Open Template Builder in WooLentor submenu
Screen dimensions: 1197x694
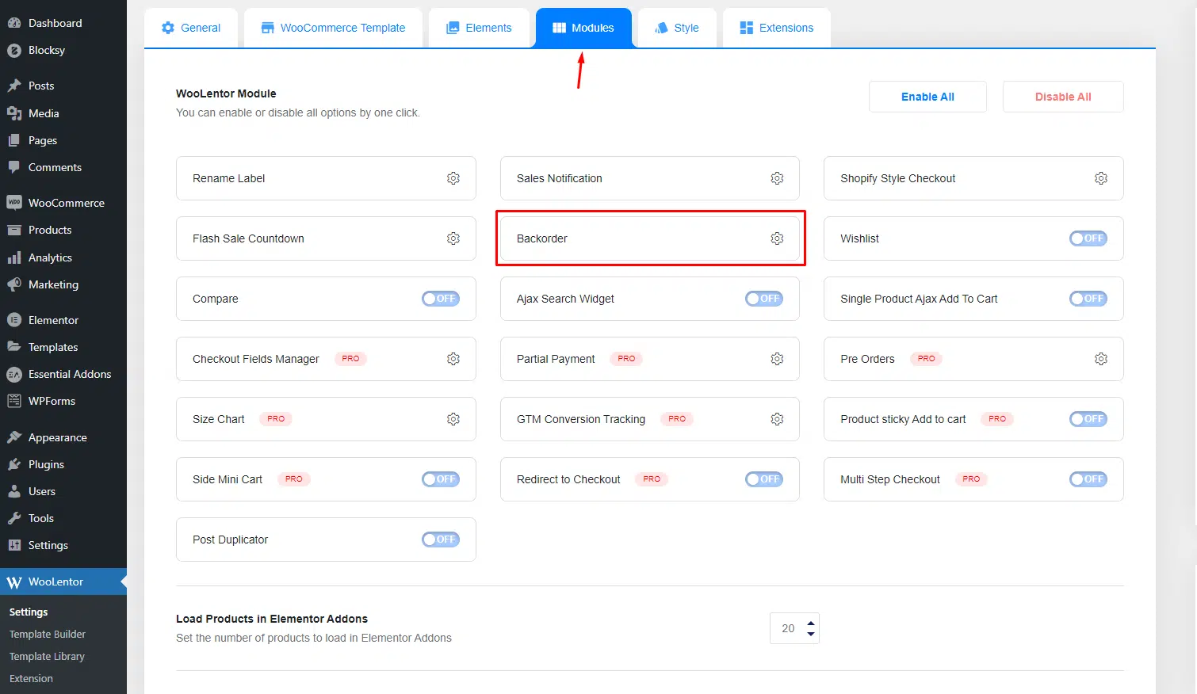(x=48, y=634)
